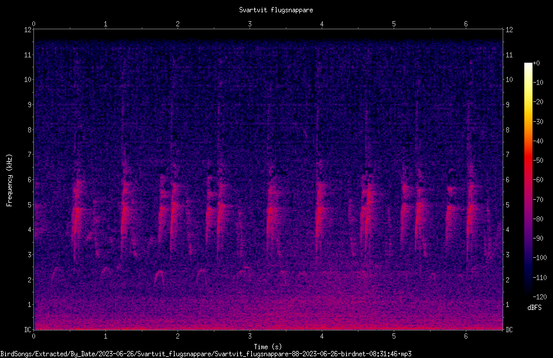
Task: Click the title "Svartvit flugsnappare"
Action: 276,10
